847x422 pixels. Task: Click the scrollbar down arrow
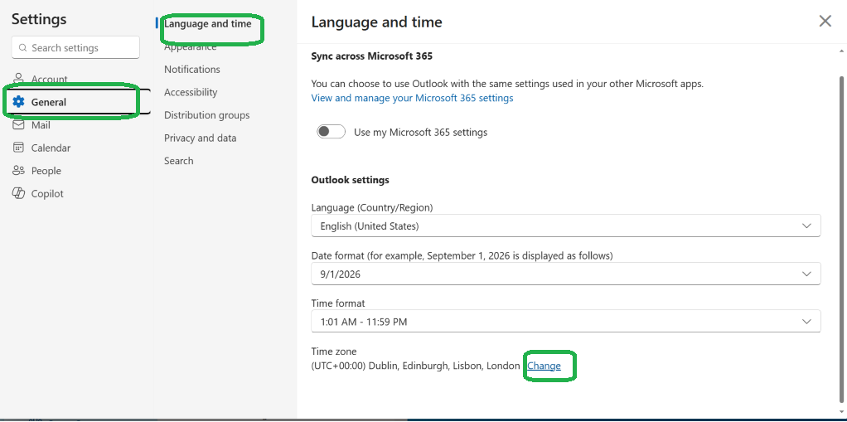click(841, 412)
